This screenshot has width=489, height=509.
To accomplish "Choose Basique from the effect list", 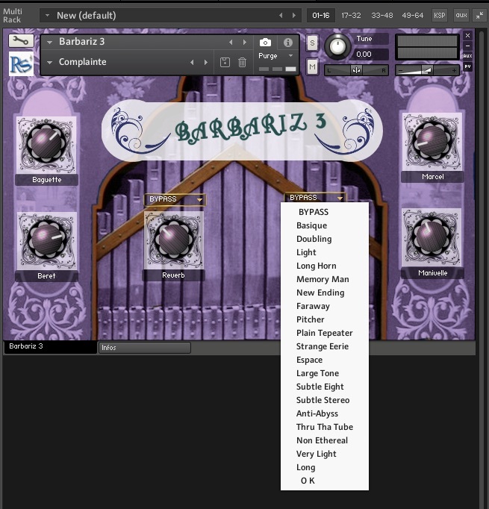I will pyautogui.click(x=324, y=225).
